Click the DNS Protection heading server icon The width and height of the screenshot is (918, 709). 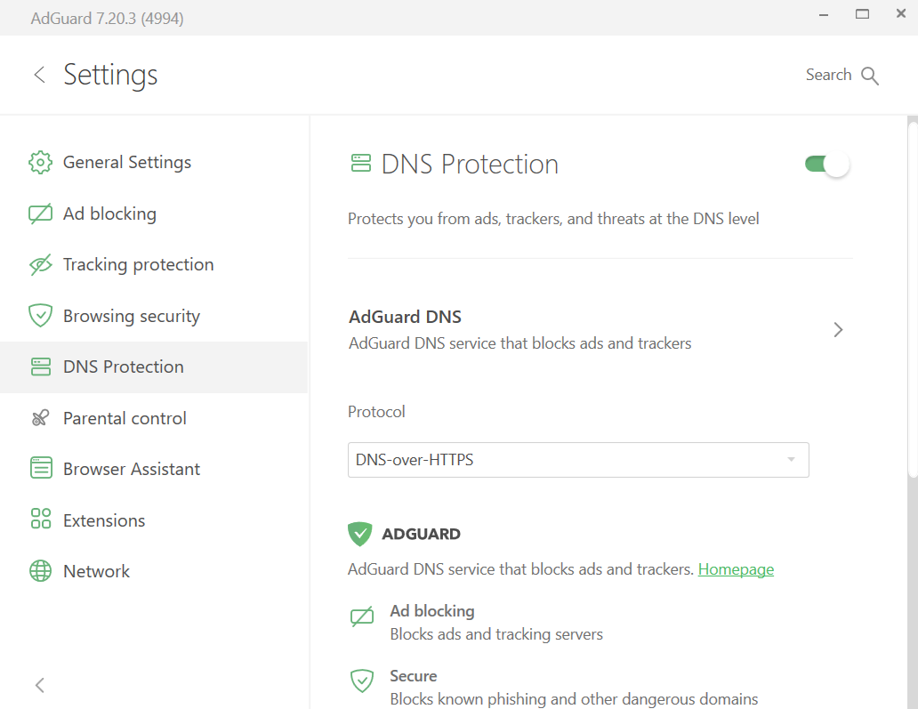pos(360,164)
